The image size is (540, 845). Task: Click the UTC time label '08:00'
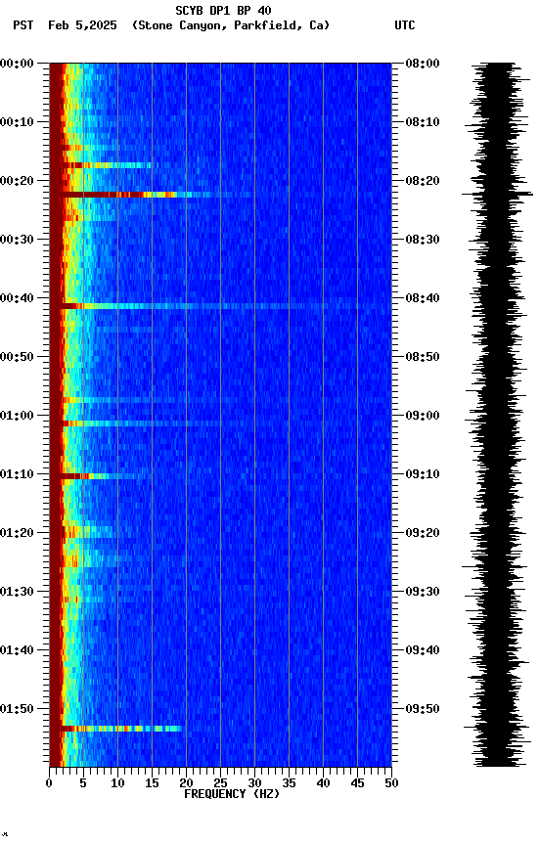pyautogui.click(x=423, y=64)
